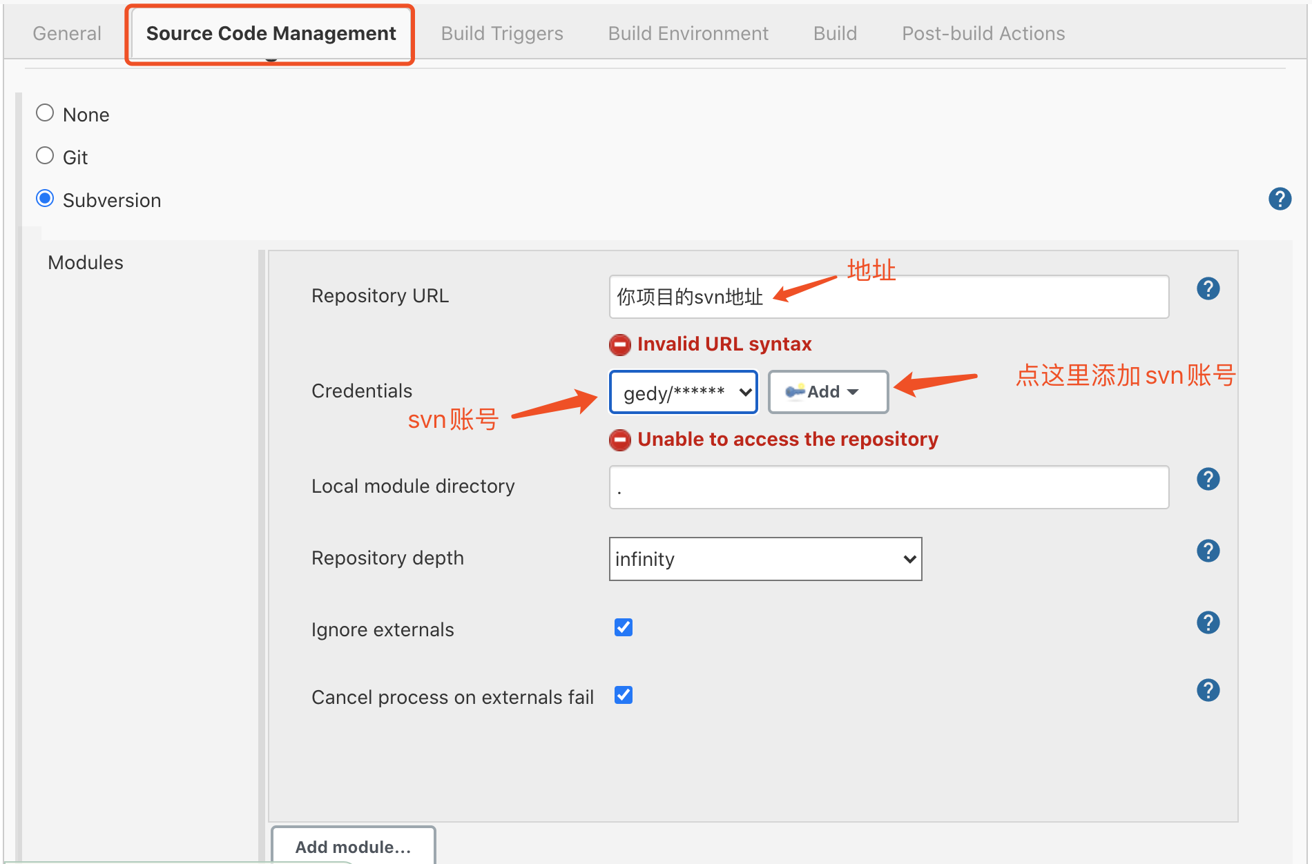Toggle the Ignore externals checkbox

(x=624, y=627)
